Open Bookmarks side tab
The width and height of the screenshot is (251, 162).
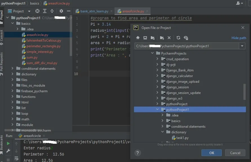click(2, 145)
